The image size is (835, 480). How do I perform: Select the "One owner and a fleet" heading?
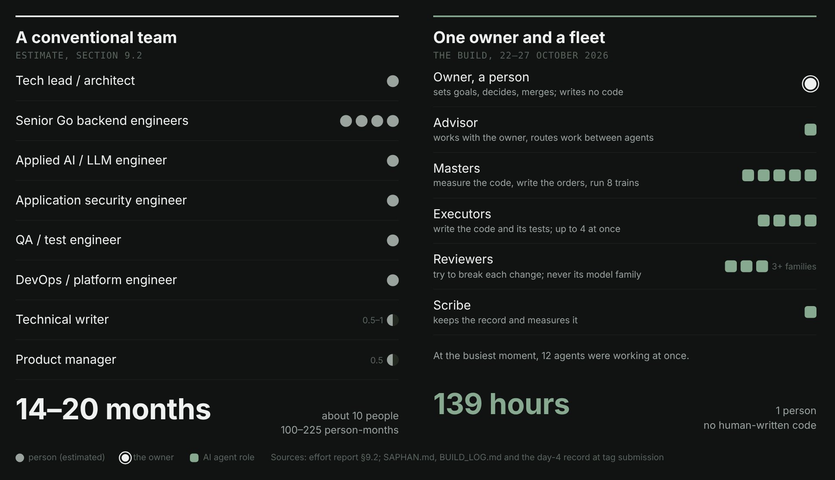coord(519,37)
